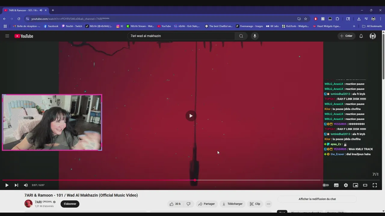Play the video from the control bar
Image resolution: width=385 pixels, height=216 pixels.
(x=7, y=185)
